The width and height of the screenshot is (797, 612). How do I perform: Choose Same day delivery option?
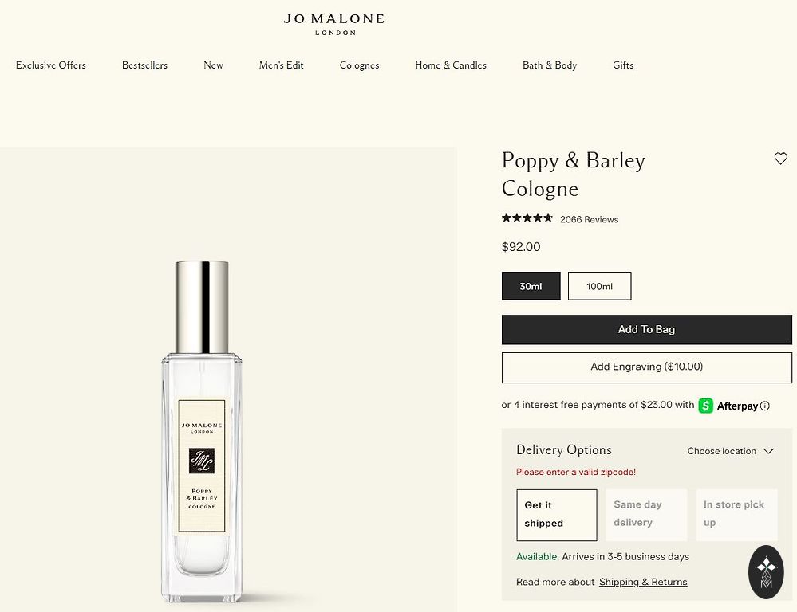pos(646,515)
